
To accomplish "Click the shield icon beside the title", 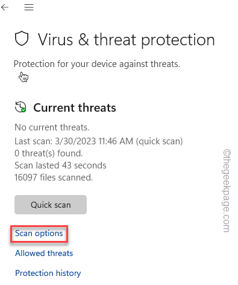I will (x=22, y=39).
